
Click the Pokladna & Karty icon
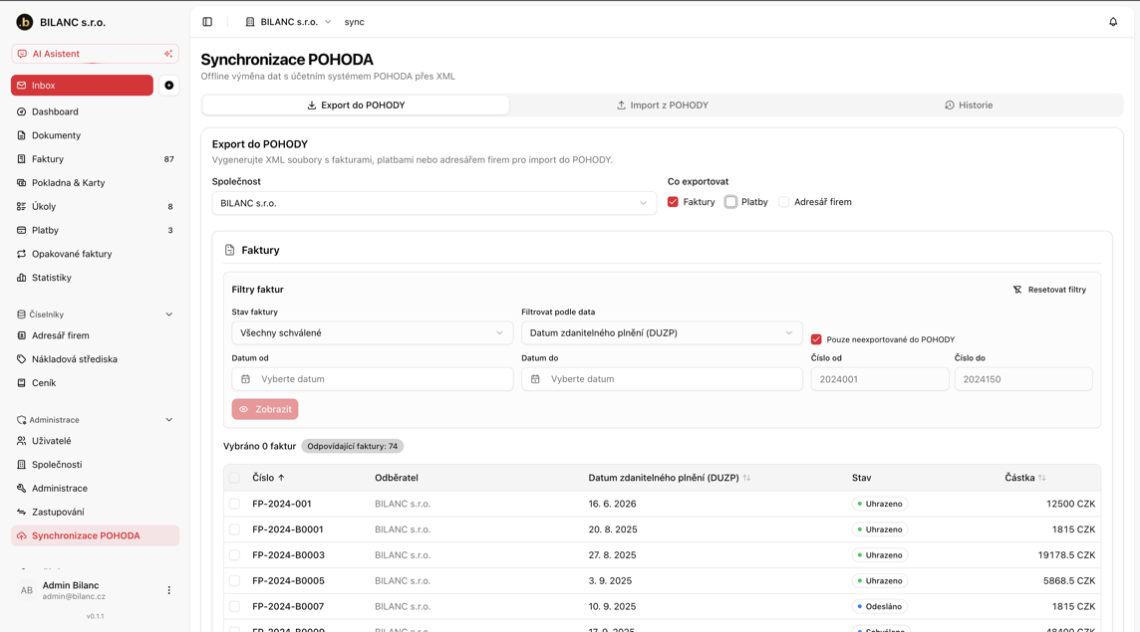click(x=22, y=183)
